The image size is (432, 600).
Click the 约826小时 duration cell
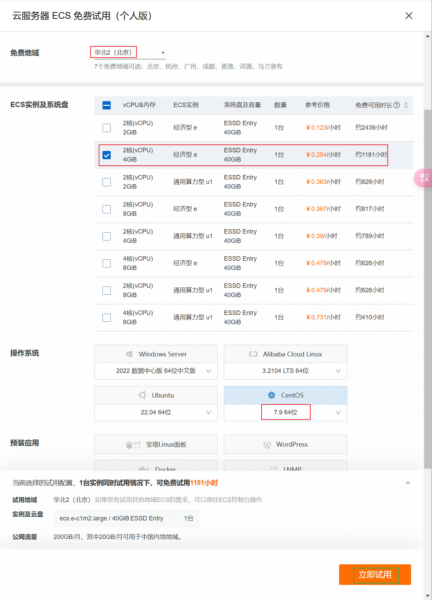[370, 182]
